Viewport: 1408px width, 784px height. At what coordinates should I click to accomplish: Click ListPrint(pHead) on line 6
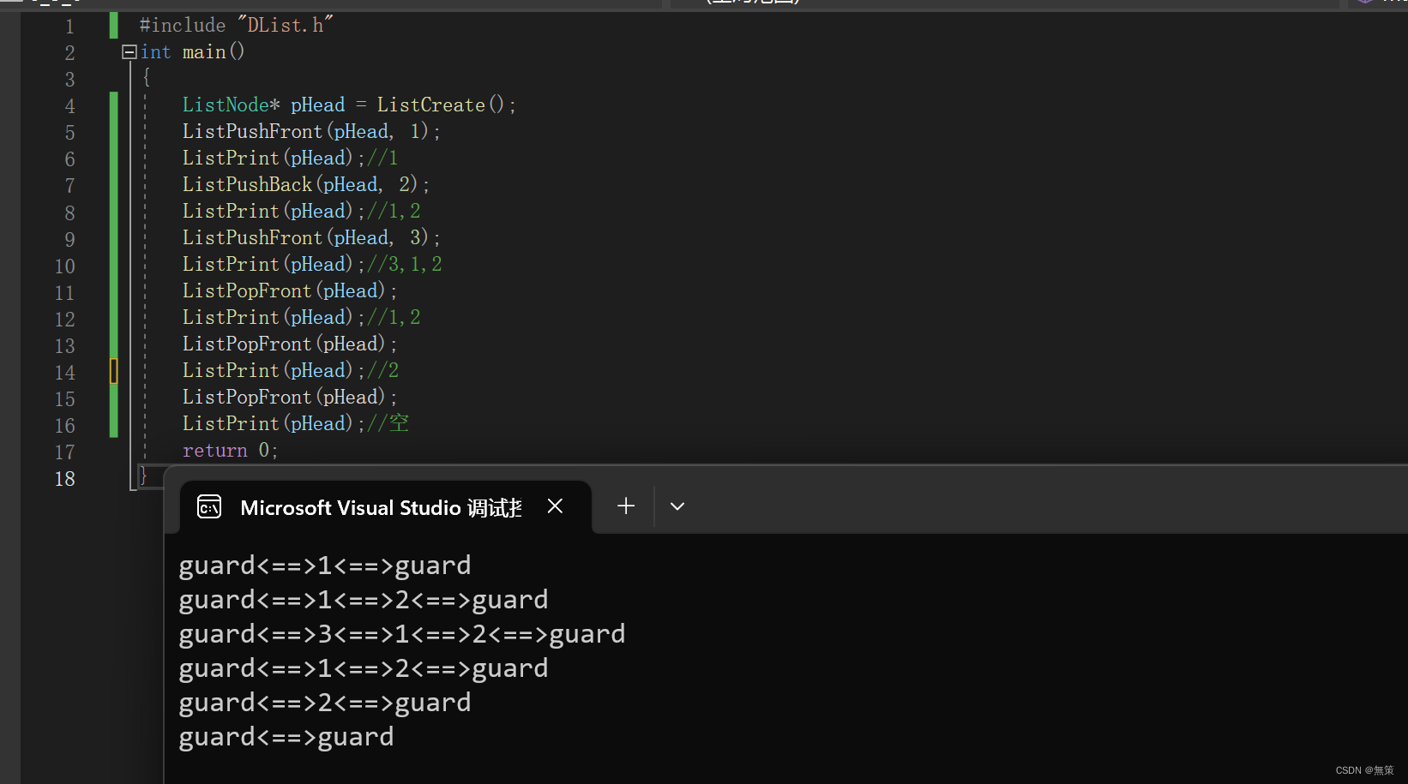(273, 159)
